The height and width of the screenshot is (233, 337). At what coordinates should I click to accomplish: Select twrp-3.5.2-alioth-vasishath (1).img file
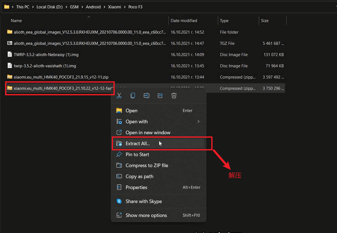[146, 66]
